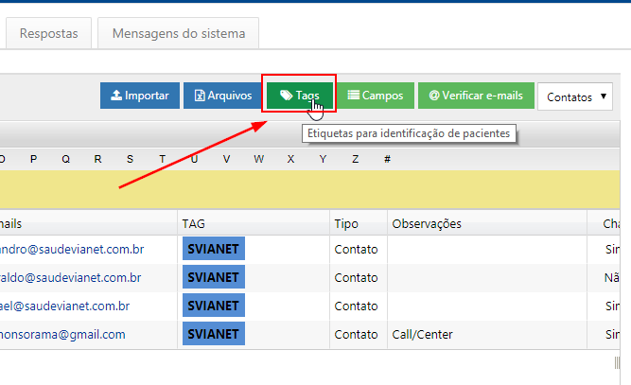The height and width of the screenshot is (385, 631).
Task: Filter contacts by letter R
Action: (97, 159)
